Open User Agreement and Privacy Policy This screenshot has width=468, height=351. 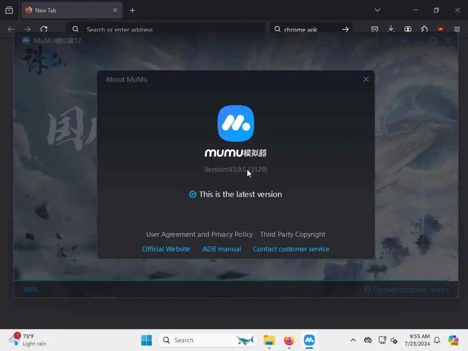coord(199,234)
